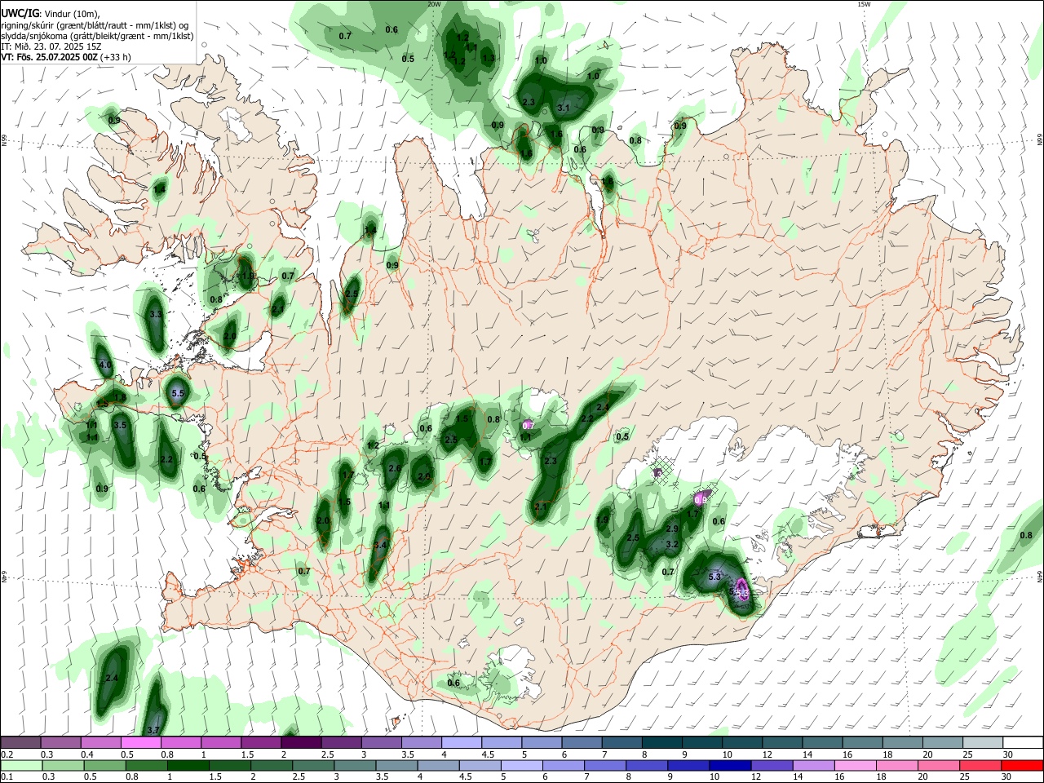Click the slydda/snjókoma legend description line
1044x783 pixels.
[x=97, y=36]
